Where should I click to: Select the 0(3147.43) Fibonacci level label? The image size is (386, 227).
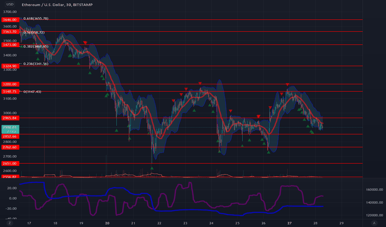coord(32,92)
